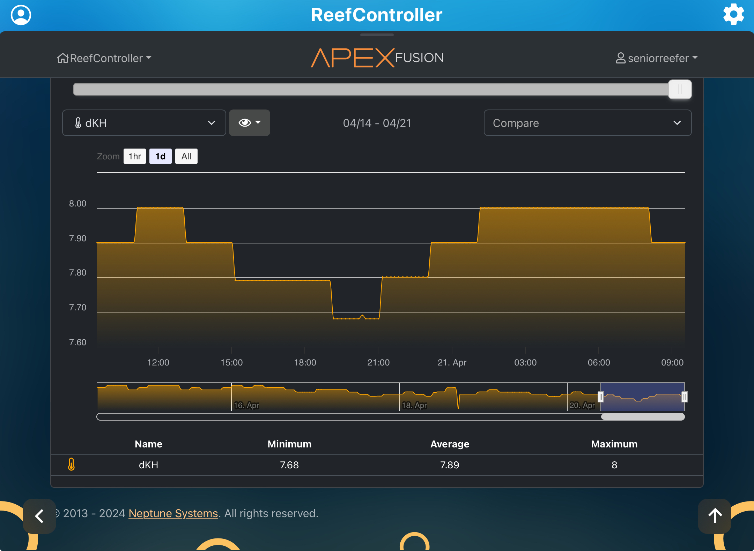
Task: Toggle the eye visibility dropdown button
Action: (x=249, y=123)
